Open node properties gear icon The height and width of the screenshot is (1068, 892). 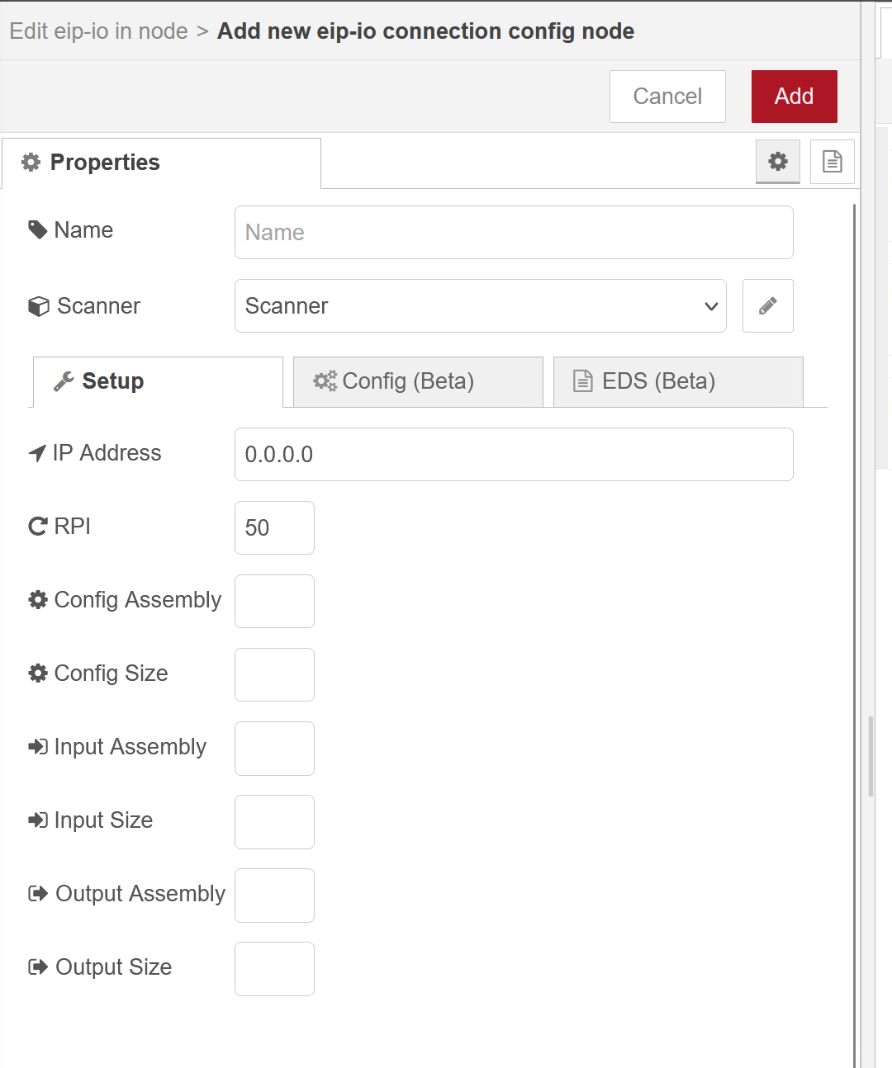click(x=778, y=161)
